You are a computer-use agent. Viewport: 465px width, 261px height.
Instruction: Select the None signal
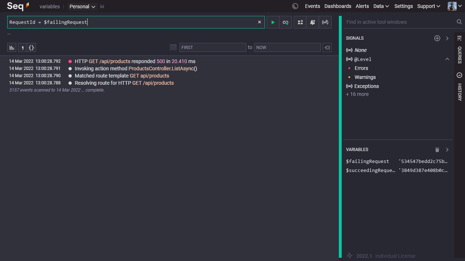pos(360,50)
